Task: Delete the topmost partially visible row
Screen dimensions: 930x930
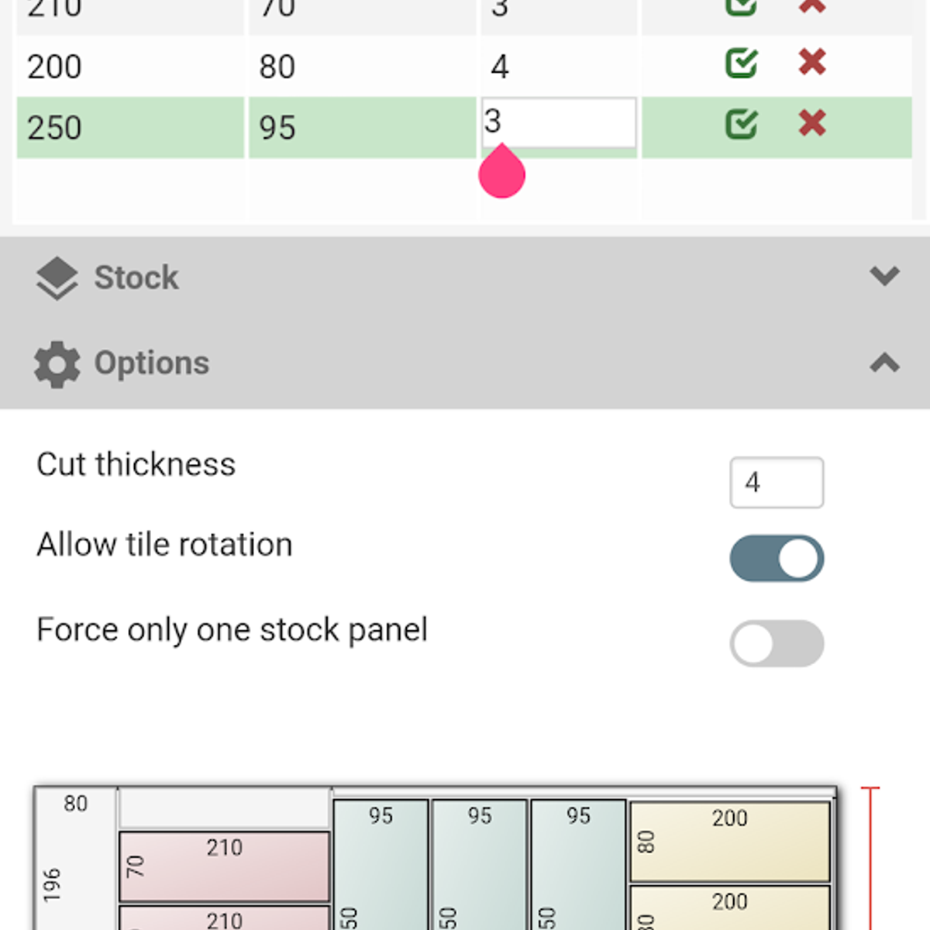Action: [x=811, y=6]
